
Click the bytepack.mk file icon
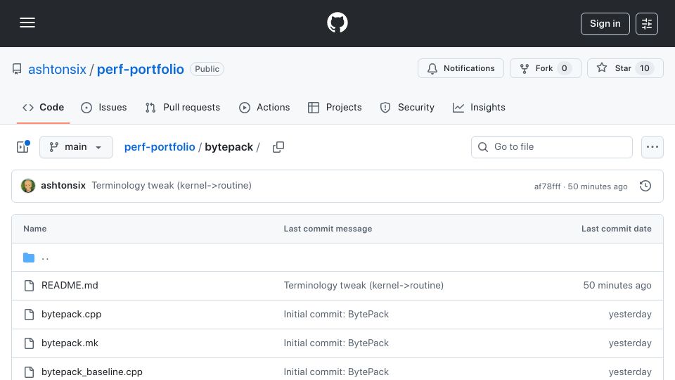[x=30, y=343]
